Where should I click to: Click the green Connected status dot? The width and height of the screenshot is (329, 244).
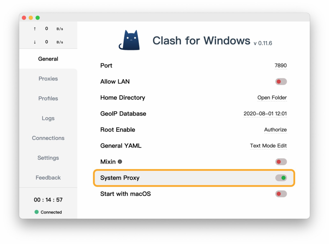point(36,212)
